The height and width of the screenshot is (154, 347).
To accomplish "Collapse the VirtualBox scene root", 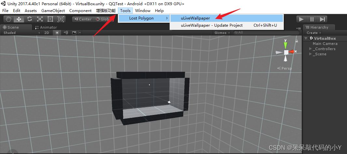I will (306, 38).
